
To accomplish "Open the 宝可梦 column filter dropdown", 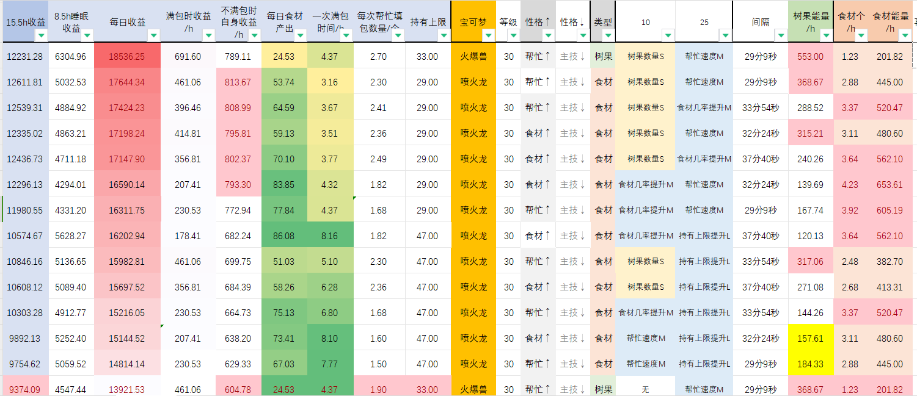I will click(488, 36).
